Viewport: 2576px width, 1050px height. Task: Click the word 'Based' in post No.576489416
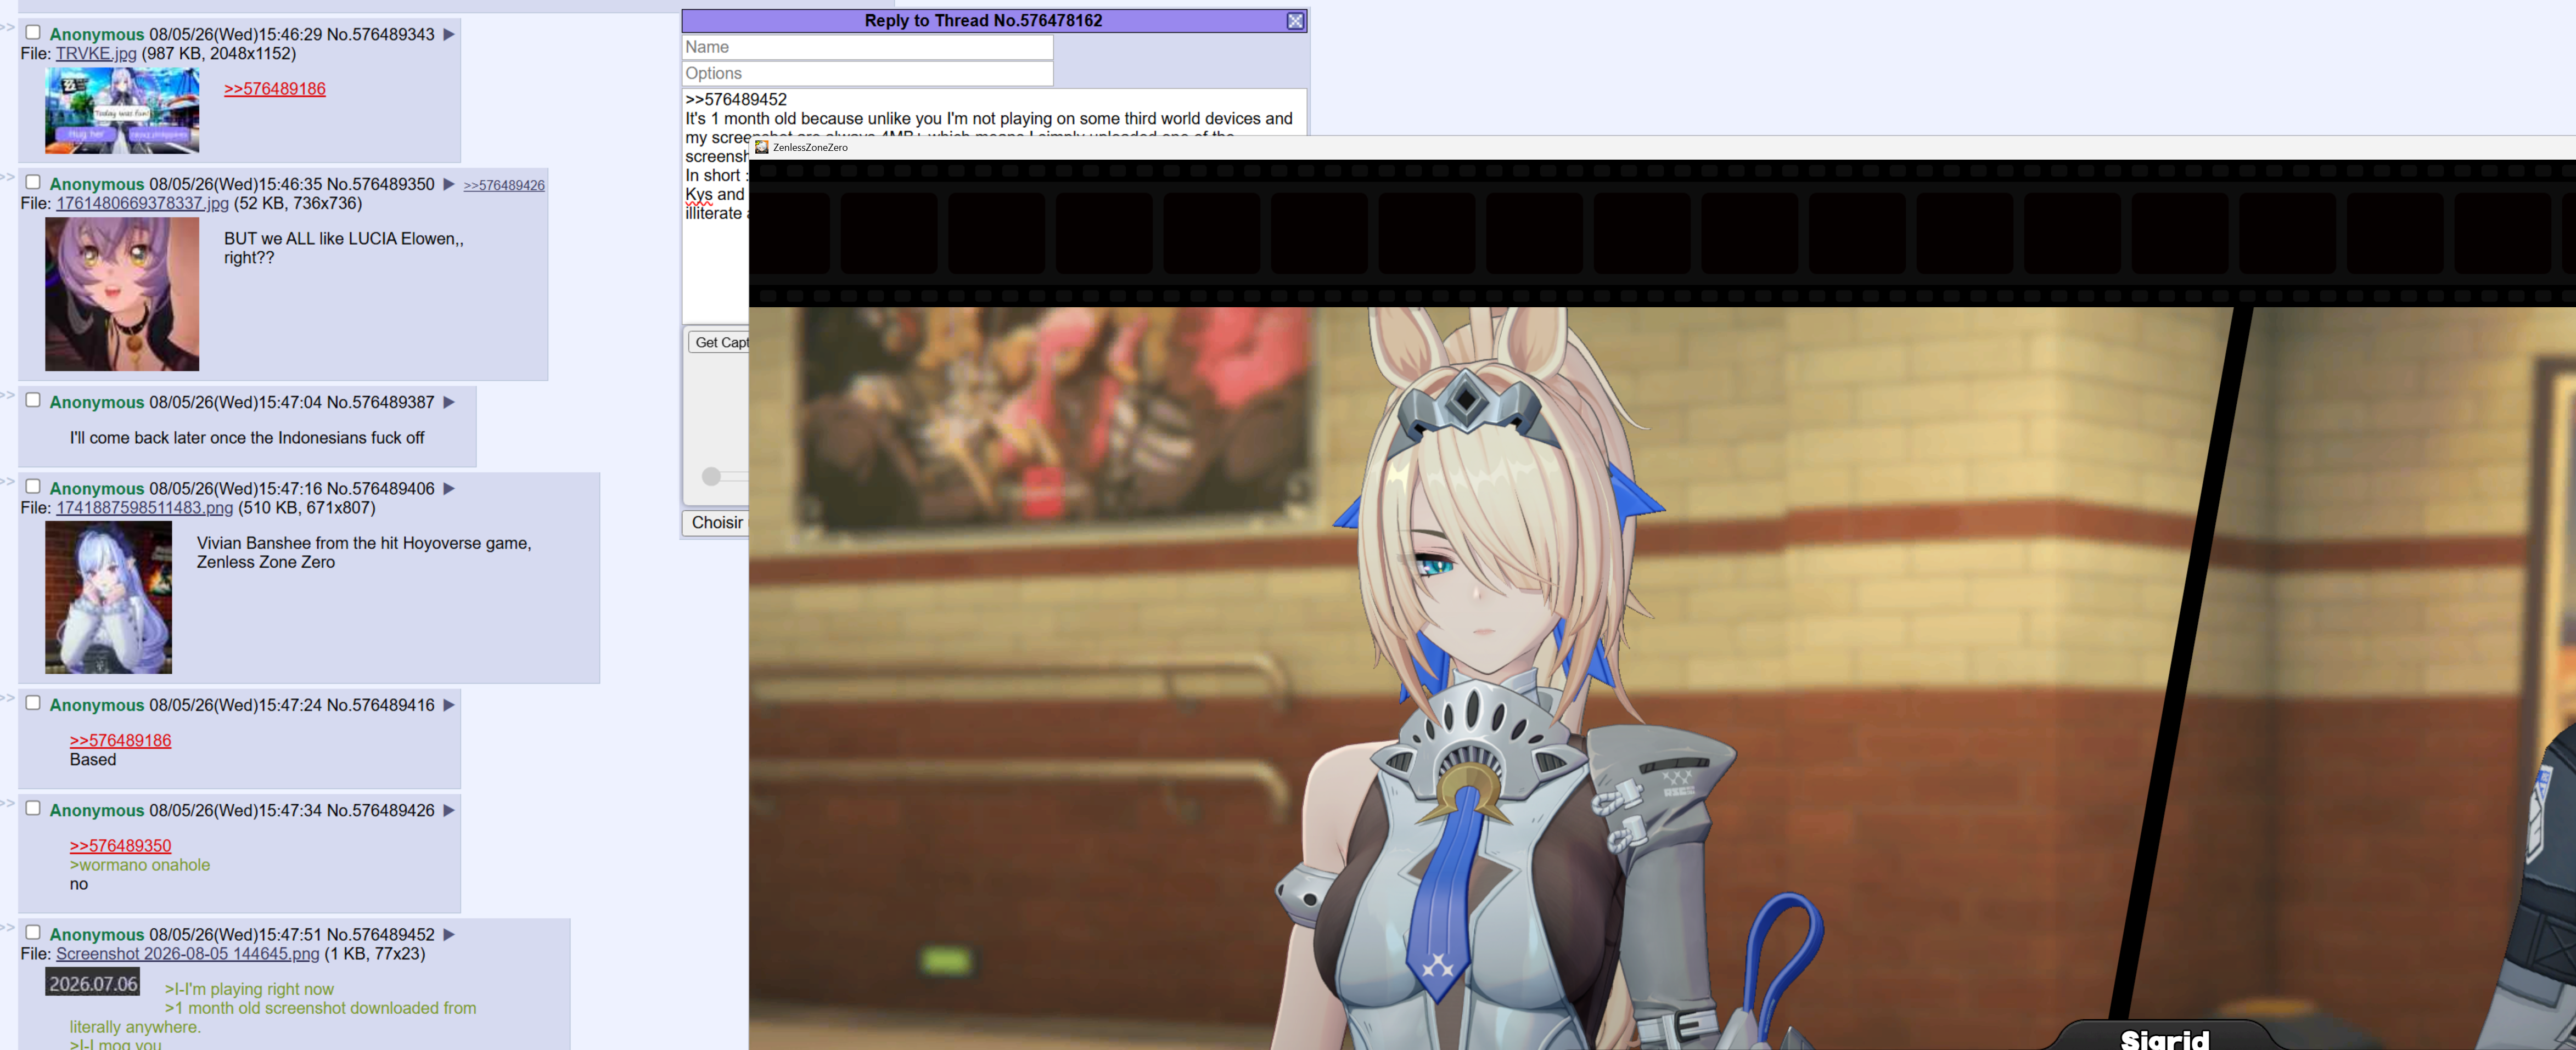click(x=93, y=759)
